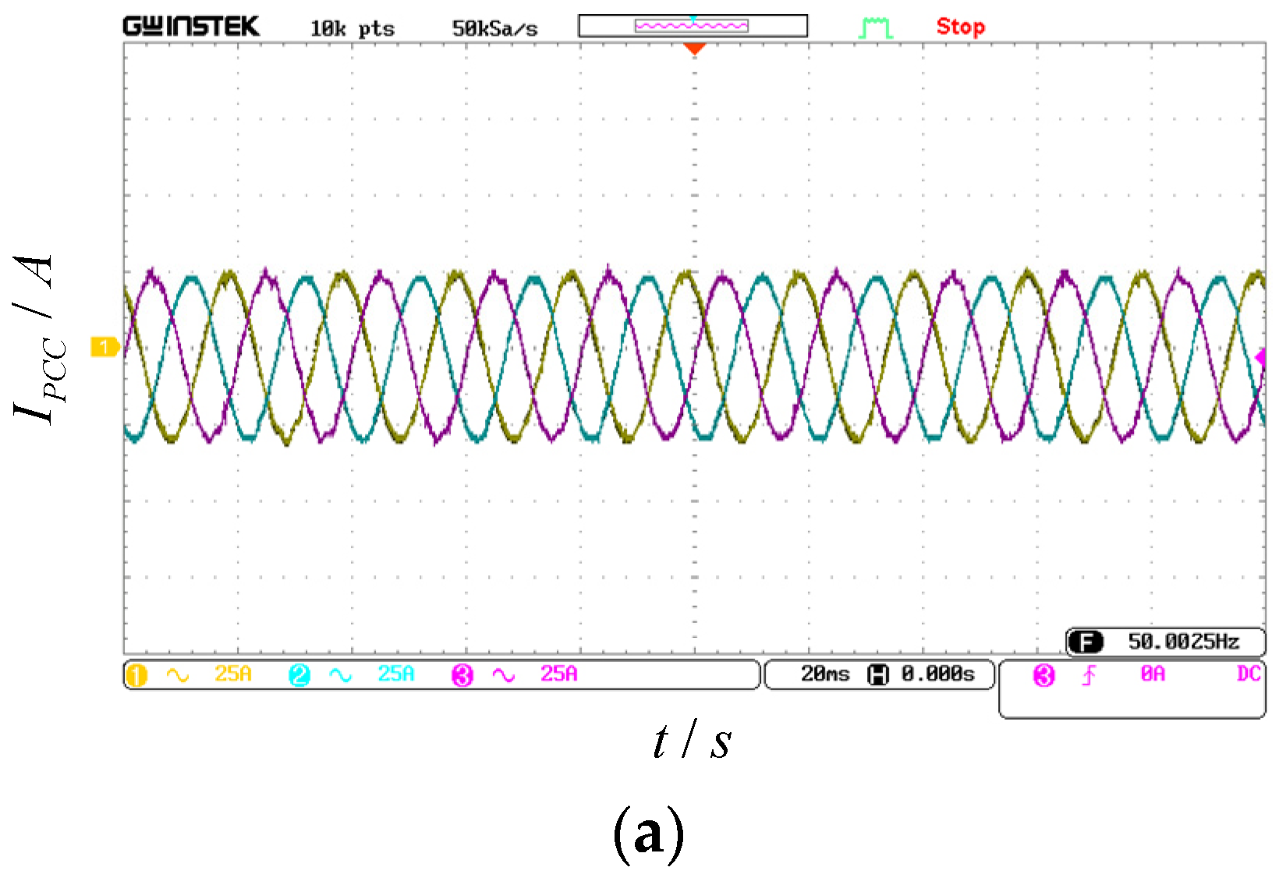The height and width of the screenshot is (878, 1286).
Task: Click the '50kSa/s' sample rate readout
Action: (494, 29)
